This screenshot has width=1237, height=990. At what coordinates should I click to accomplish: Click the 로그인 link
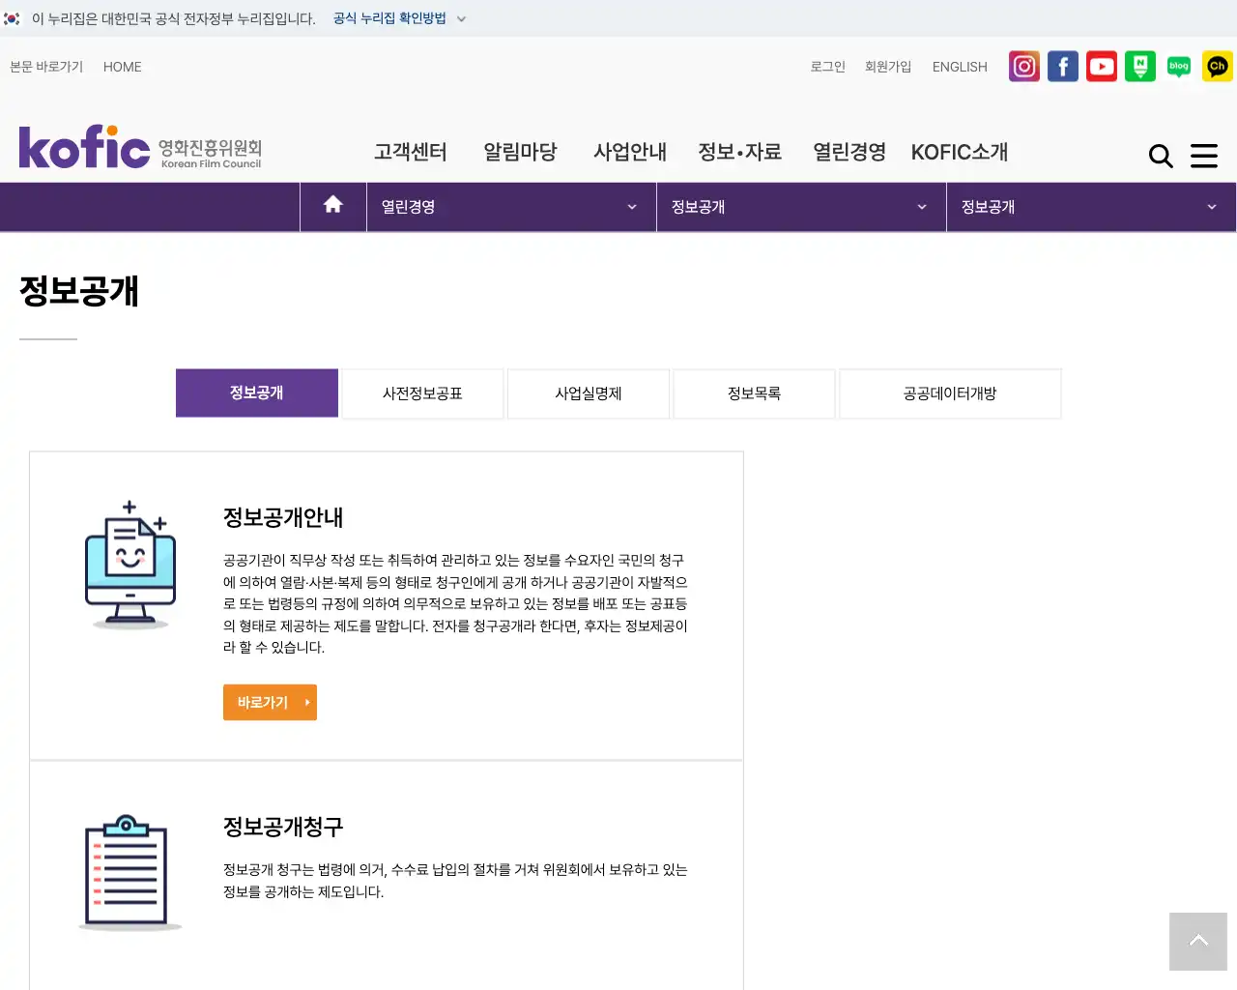tap(827, 66)
